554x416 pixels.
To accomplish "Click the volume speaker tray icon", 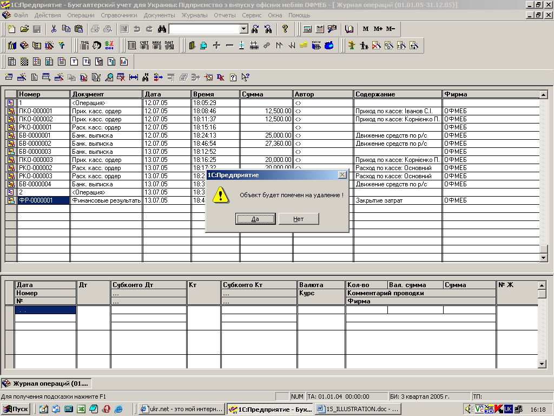I will point(469,409).
